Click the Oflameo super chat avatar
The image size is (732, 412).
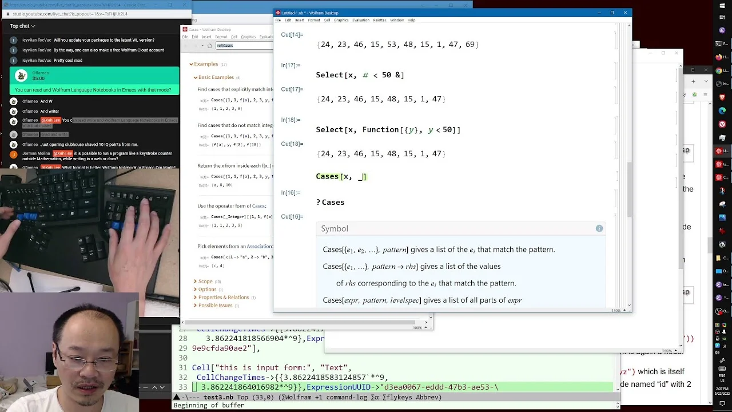point(21,76)
